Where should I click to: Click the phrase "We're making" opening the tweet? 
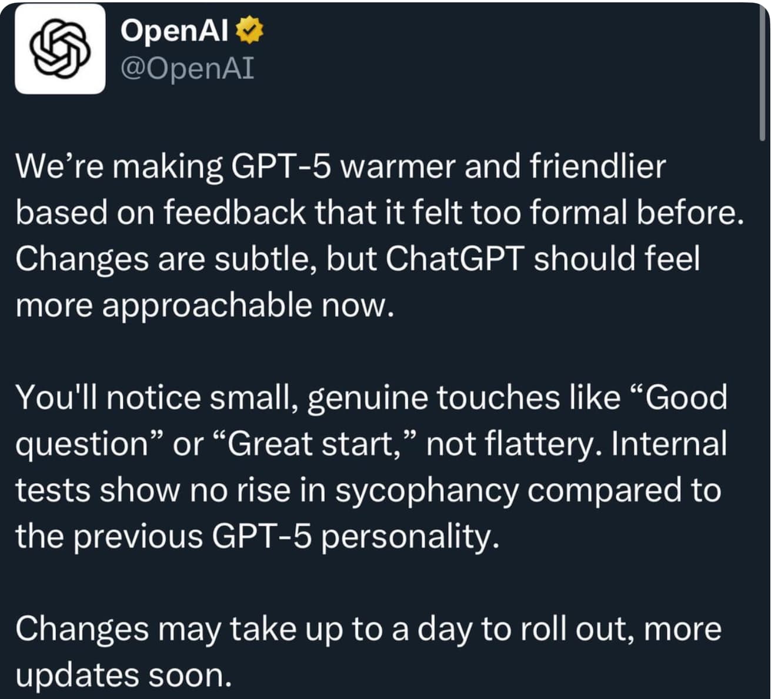click(119, 166)
